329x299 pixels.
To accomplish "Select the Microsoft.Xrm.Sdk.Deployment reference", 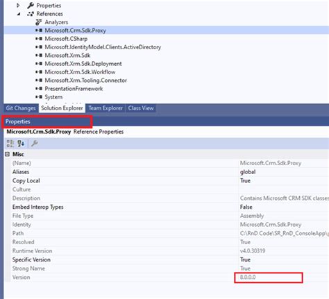I will point(83,64).
